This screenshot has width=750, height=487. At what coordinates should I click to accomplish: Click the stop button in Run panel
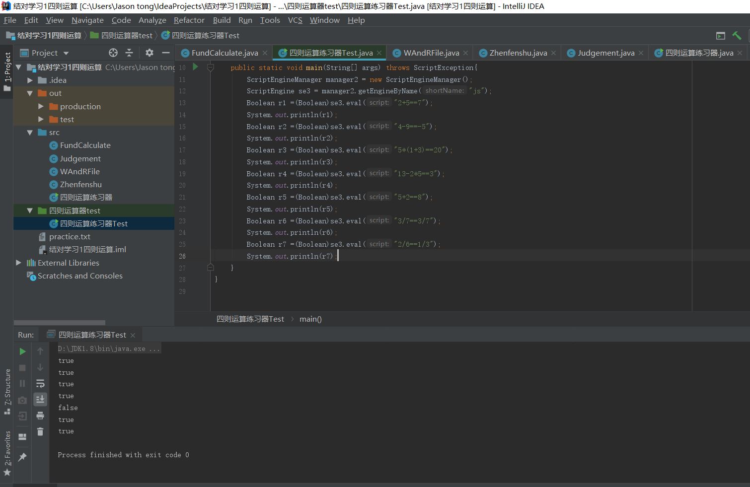point(22,368)
